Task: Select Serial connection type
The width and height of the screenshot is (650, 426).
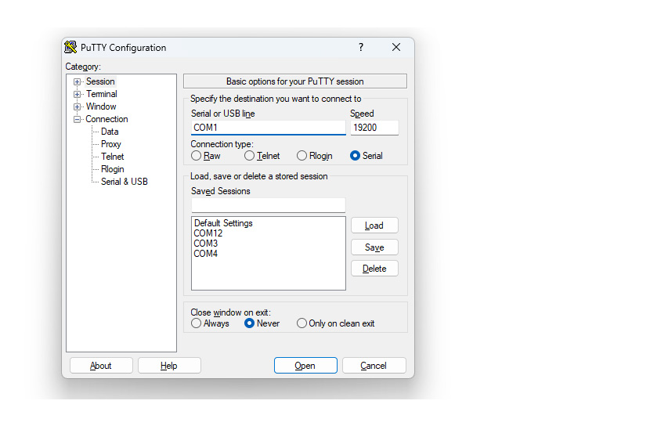Action: click(x=367, y=156)
